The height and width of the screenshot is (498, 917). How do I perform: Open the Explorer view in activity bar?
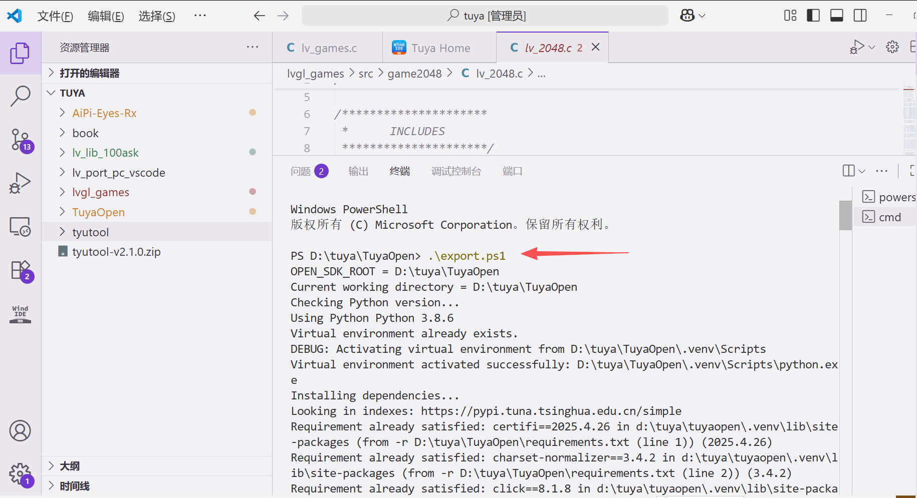coord(20,53)
